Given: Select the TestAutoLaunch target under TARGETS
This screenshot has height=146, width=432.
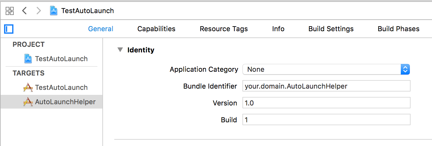Looking at the screenshot, I should click(52, 87).
